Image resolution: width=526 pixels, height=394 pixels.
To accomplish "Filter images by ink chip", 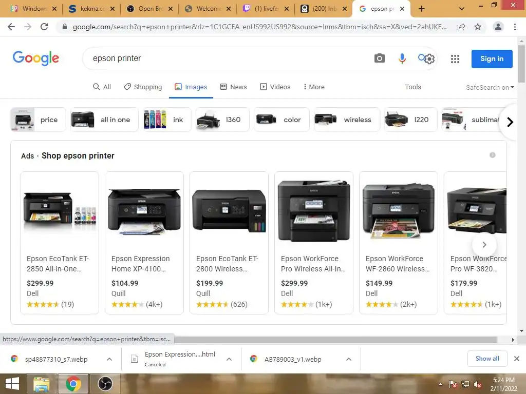I will pos(167,120).
